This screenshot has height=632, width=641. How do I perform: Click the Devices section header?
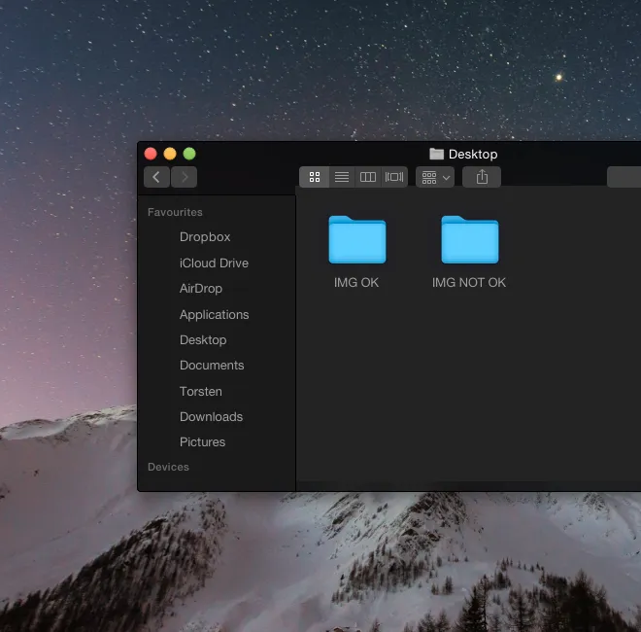pyautogui.click(x=168, y=467)
